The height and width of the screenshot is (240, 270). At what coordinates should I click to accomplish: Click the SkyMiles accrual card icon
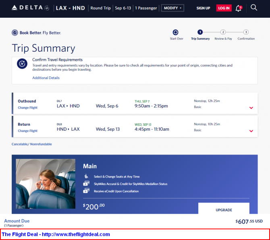click(x=86, y=184)
